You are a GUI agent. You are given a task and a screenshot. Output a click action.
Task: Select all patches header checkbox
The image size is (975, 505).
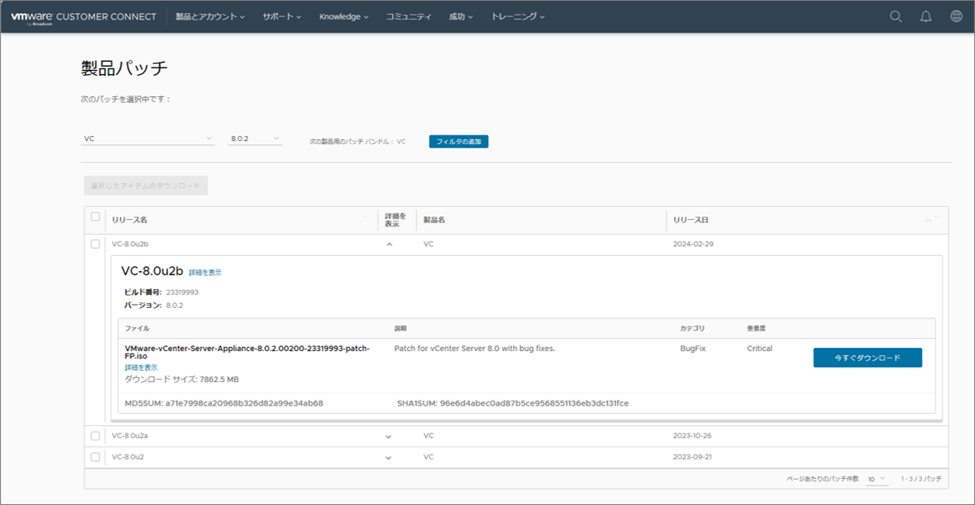(x=95, y=217)
